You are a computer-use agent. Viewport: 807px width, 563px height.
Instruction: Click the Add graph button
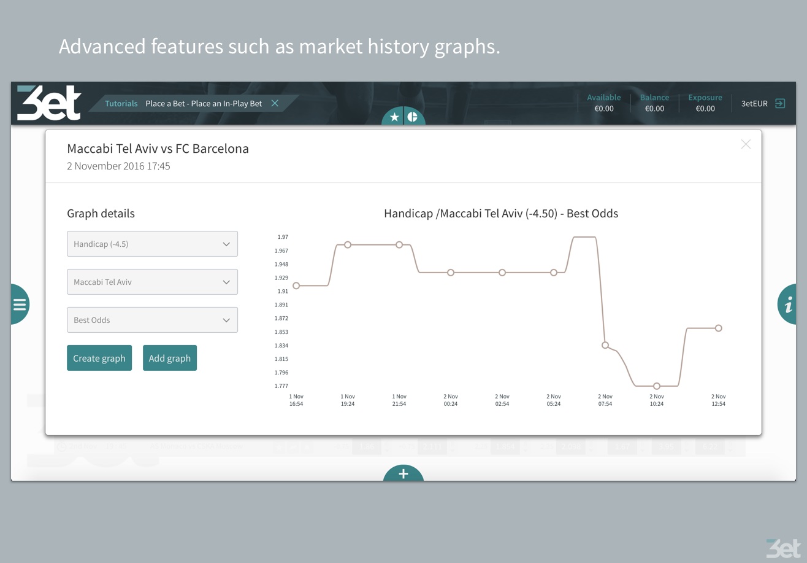(x=170, y=358)
